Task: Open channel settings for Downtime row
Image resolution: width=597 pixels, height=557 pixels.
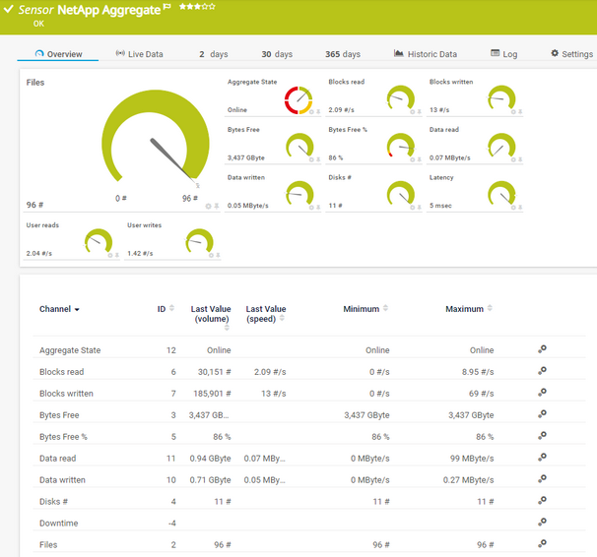Action: point(542,522)
